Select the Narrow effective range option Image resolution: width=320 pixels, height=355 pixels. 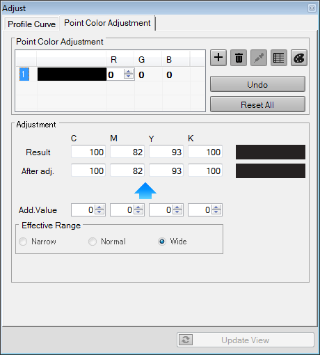coord(23,242)
